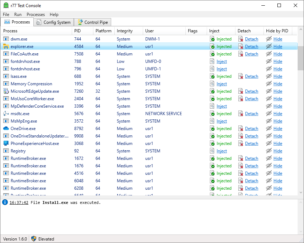Viewport: 304px width, 243px height.
Task: Click the r77 ghost icon in title bar
Action: [6, 5]
